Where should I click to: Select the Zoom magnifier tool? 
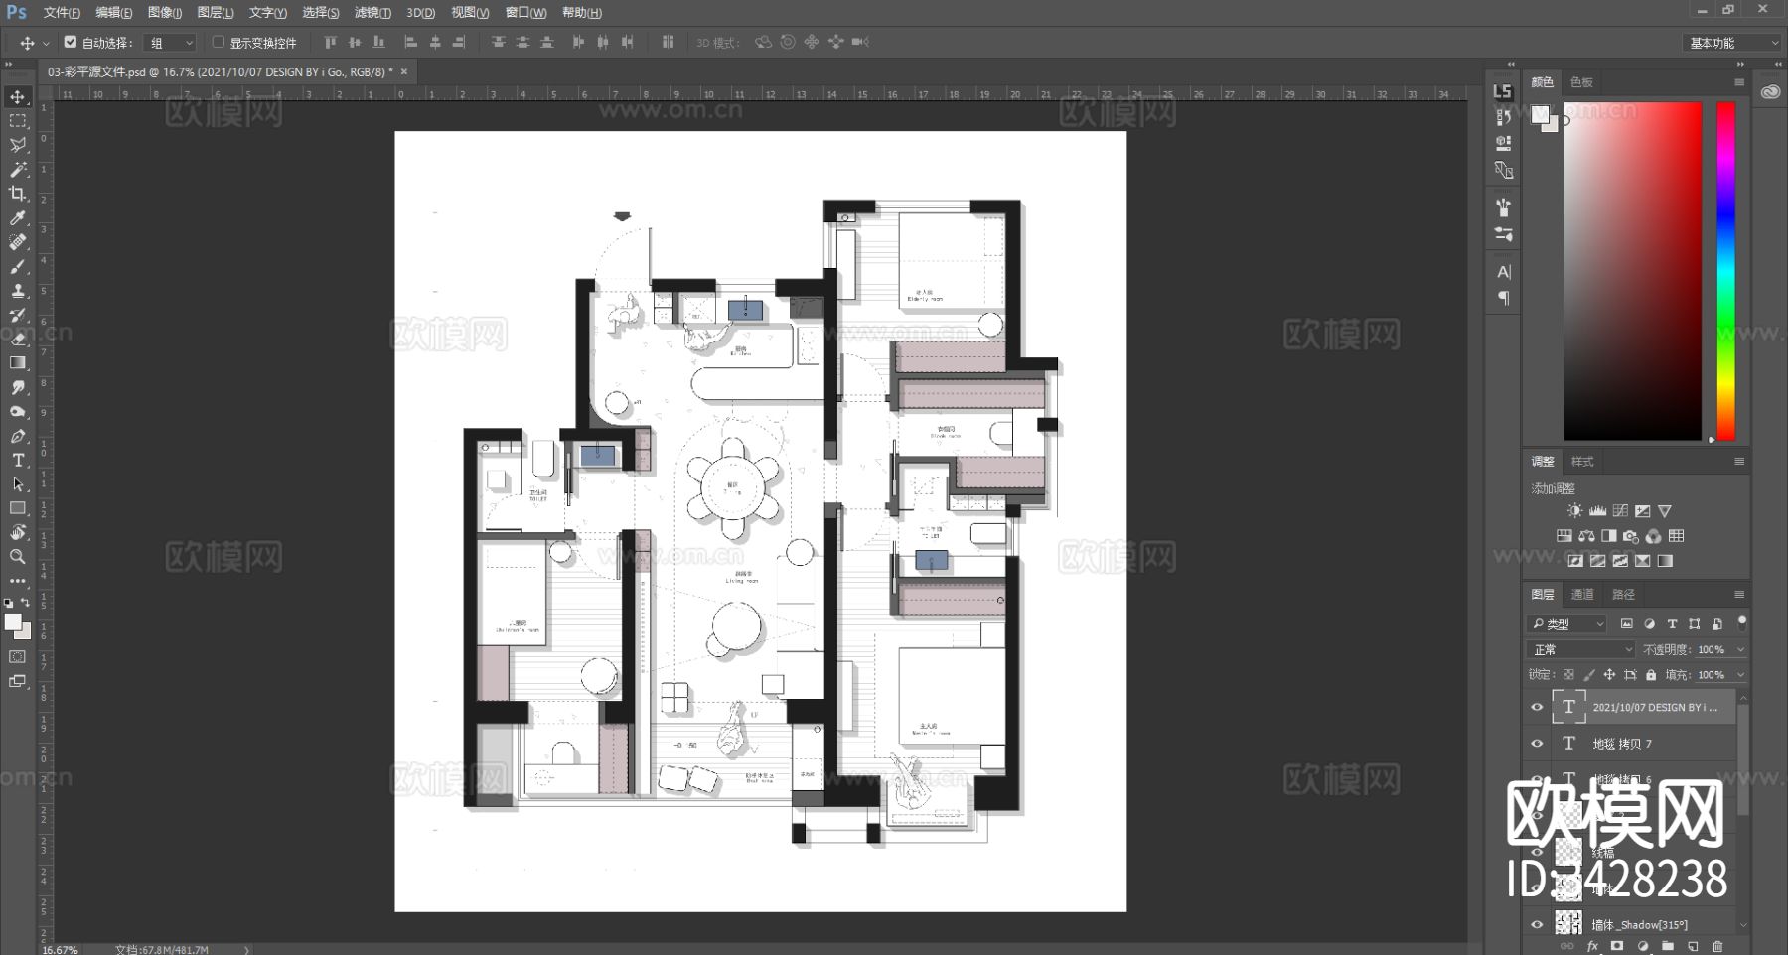(18, 557)
